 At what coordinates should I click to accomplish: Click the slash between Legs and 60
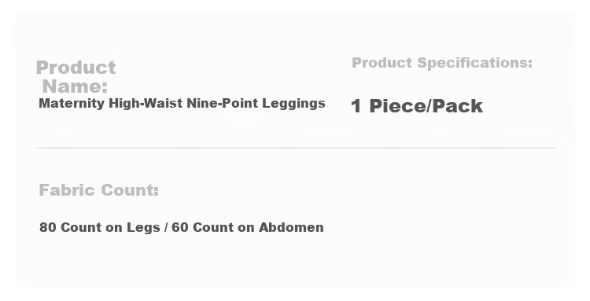tap(166, 228)
